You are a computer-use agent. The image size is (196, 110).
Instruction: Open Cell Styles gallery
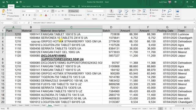point(126,13)
